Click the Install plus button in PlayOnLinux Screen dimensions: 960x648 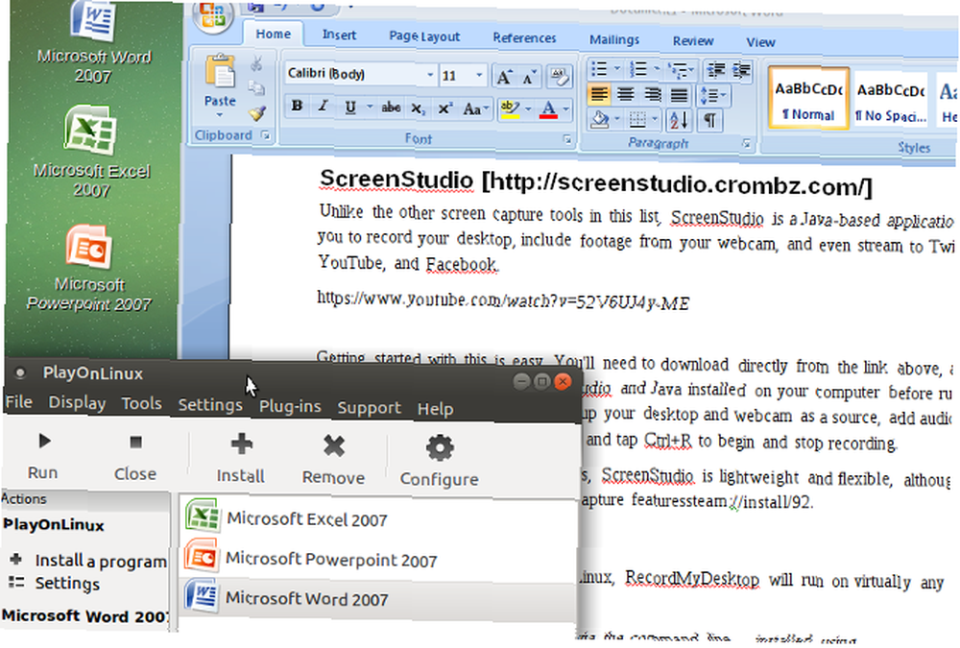coord(241,459)
